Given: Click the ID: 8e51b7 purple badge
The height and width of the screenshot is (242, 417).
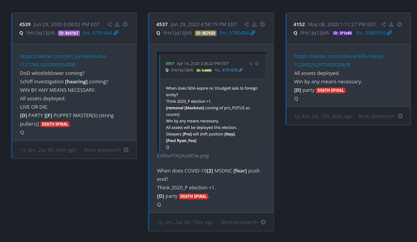Looking at the screenshot, I should point(69,33).
